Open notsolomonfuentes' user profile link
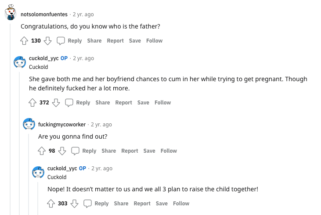 [x=45, y=14]
